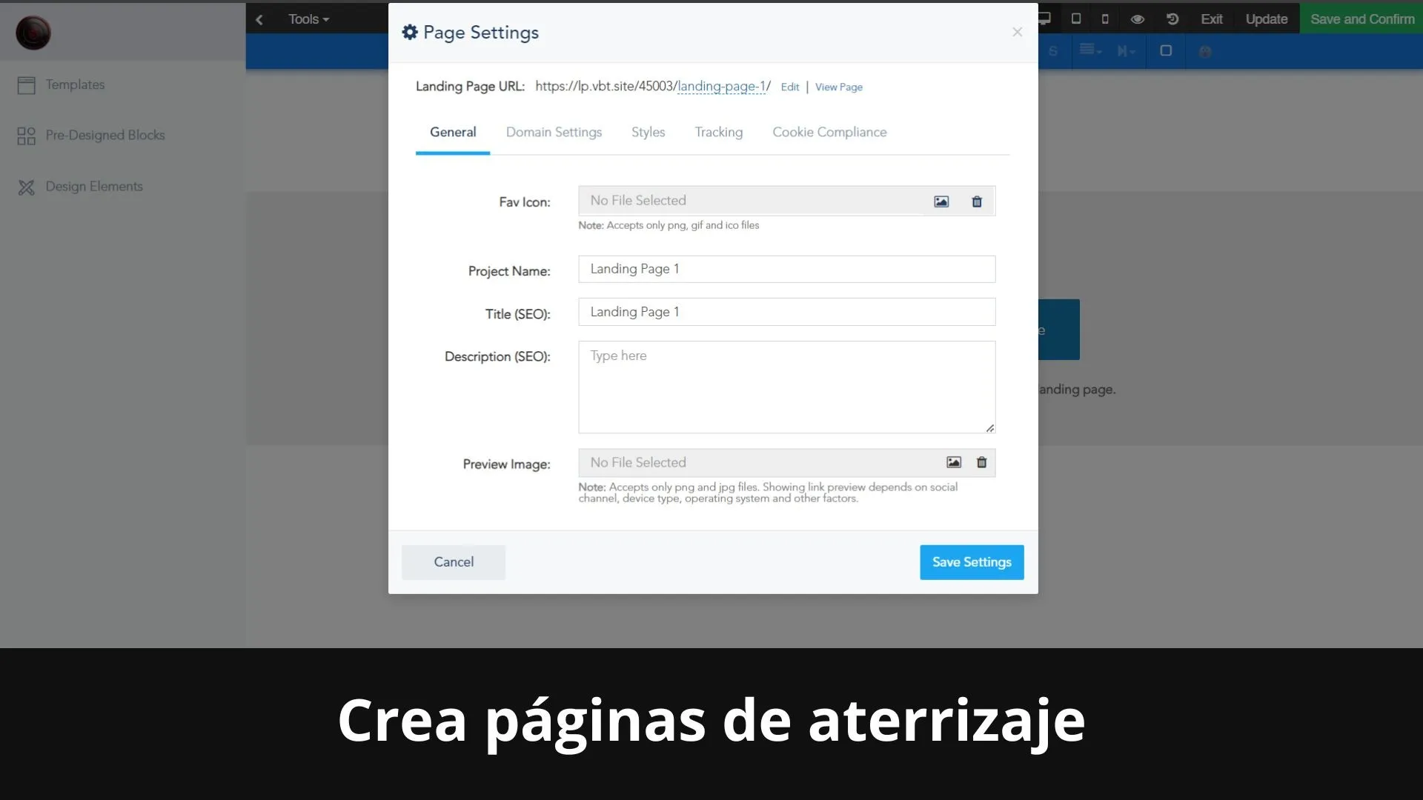Click the eye preview icon in toolbar
This screenshot has height=800, width=1423.
click(1137, 18)
